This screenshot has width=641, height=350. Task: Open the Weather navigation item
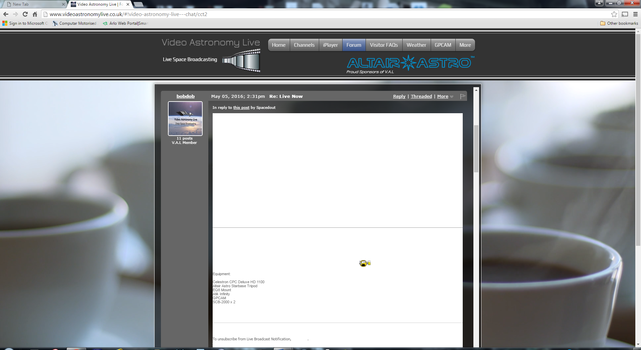coord(416,45)
